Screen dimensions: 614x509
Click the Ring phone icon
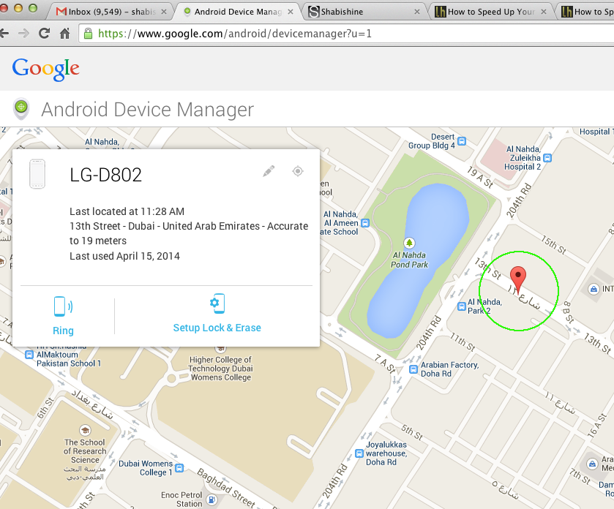pos(63,306)
